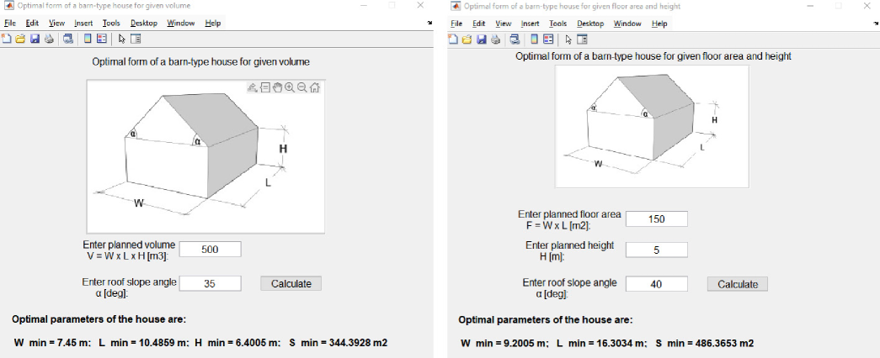880x358 pixels.
Task: Click Print Figure icon in right window
Action: pos(495,39)
